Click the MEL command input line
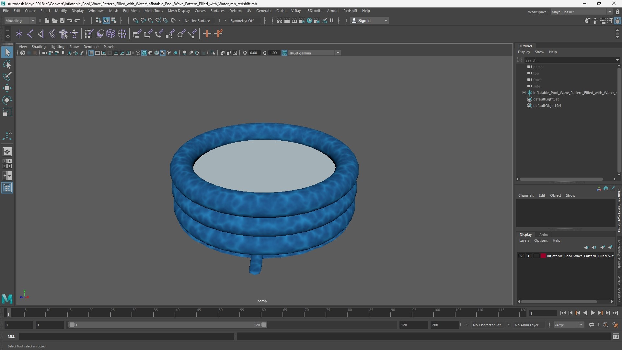622x350 pixels. click(x=126, y=336)
